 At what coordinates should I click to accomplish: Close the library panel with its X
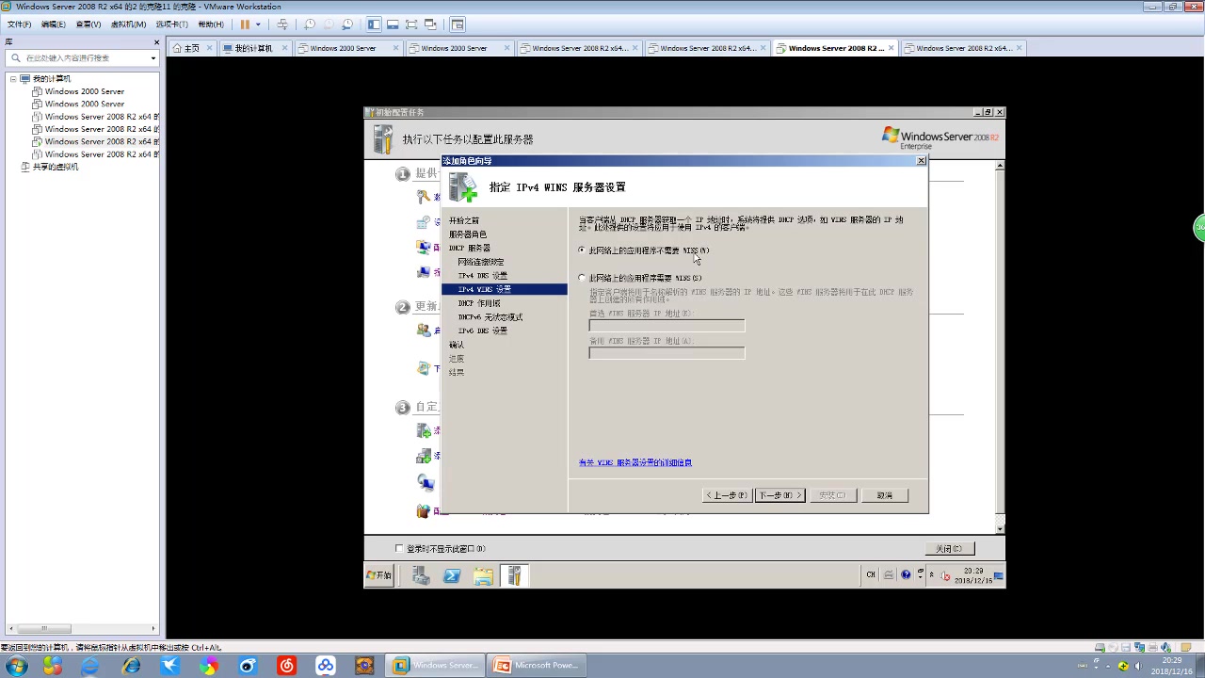point(157,42)
